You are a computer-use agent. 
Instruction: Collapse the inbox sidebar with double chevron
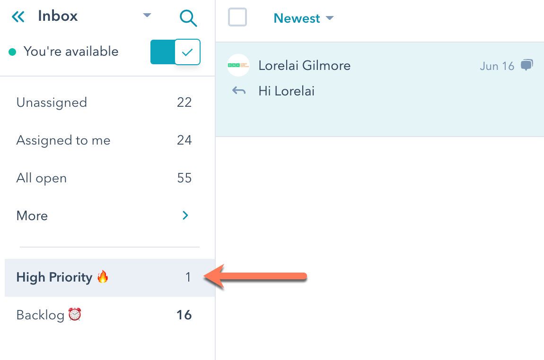click(18, 17)
